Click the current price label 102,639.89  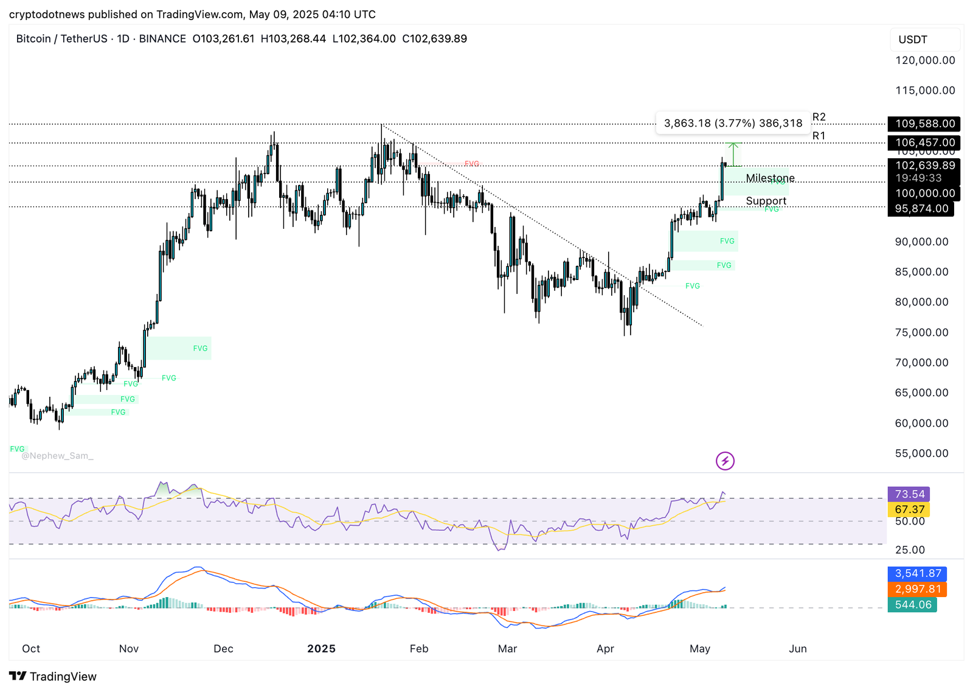tap(924, 166)
